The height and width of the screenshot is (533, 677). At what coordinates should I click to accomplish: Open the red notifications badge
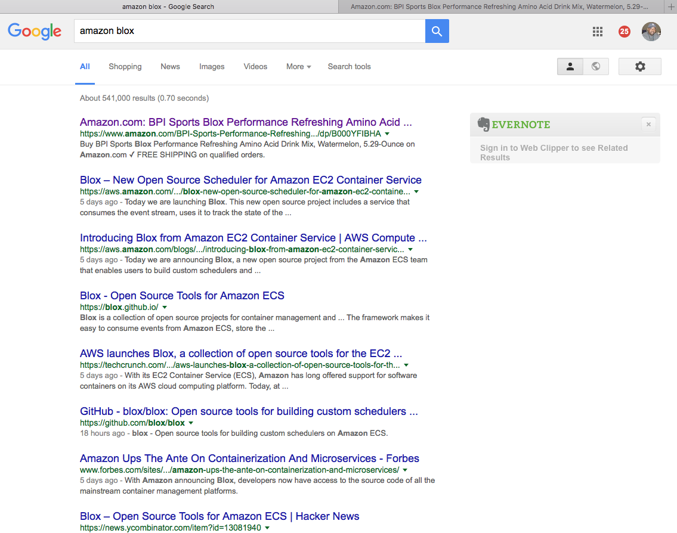pos(624,32)
